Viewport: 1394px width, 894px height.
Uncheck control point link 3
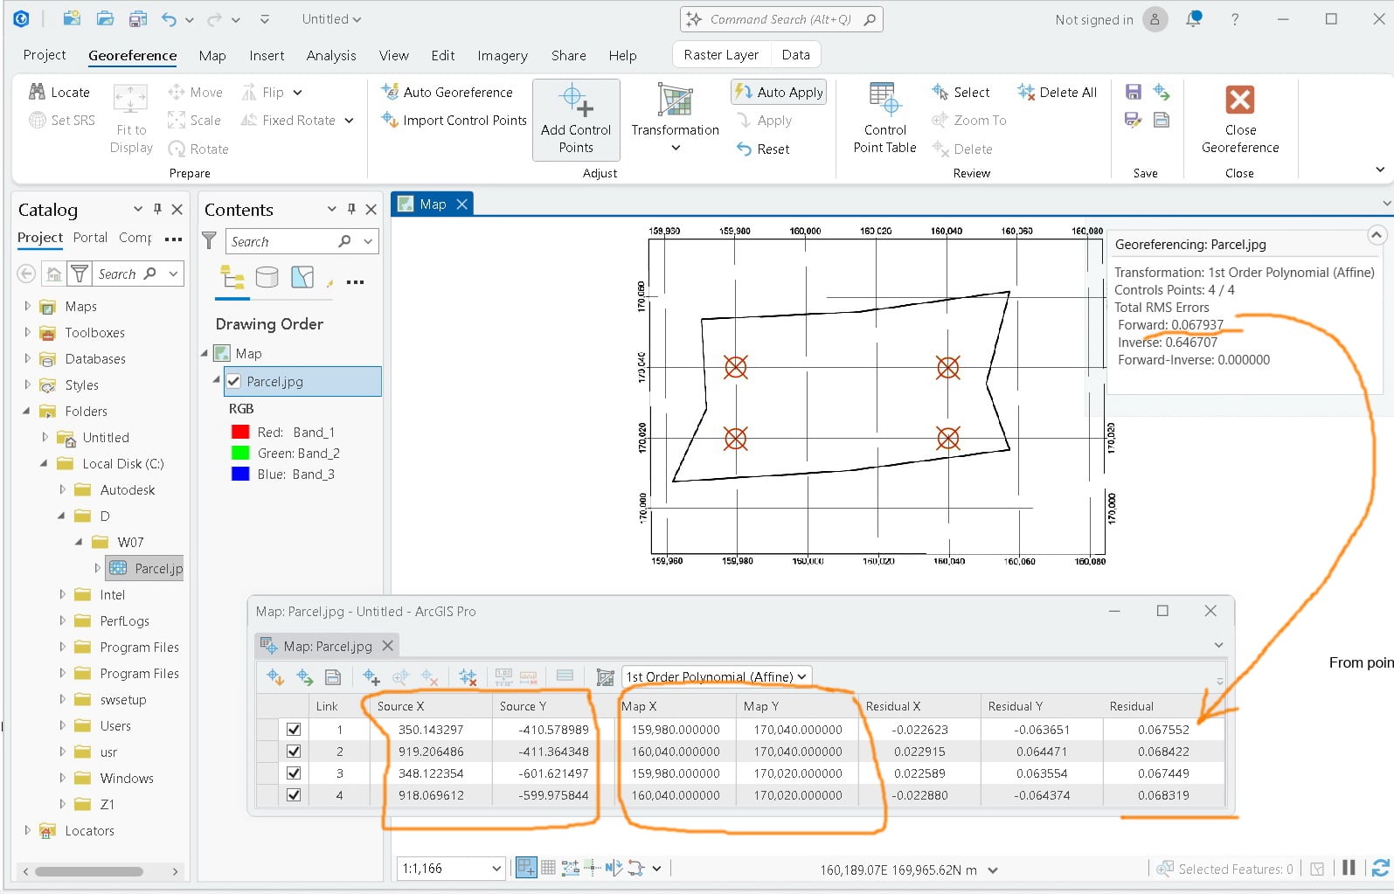[x=294, y=773]
